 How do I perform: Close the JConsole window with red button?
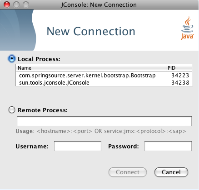[7, 5]
